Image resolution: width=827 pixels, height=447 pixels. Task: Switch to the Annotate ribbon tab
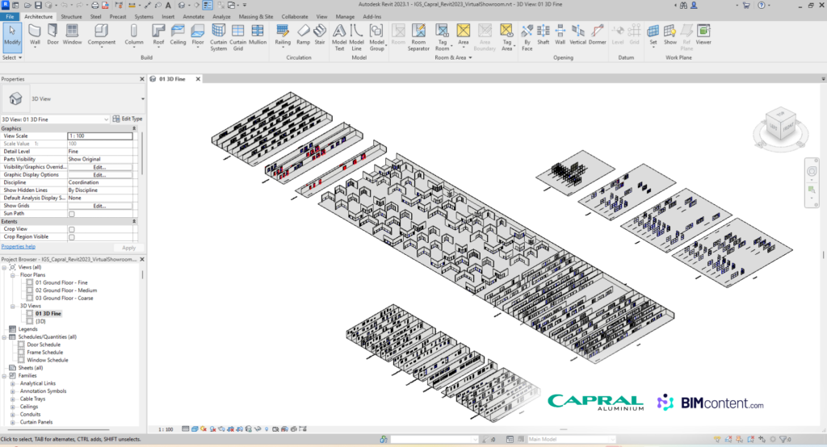point(193,17)
